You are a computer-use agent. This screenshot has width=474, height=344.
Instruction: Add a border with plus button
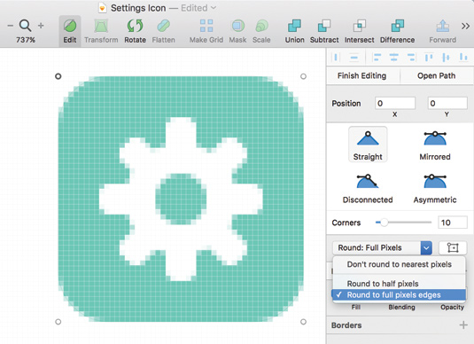463,325
